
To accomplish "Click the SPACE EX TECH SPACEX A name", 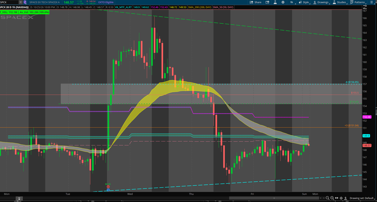I will coord(44,2).
